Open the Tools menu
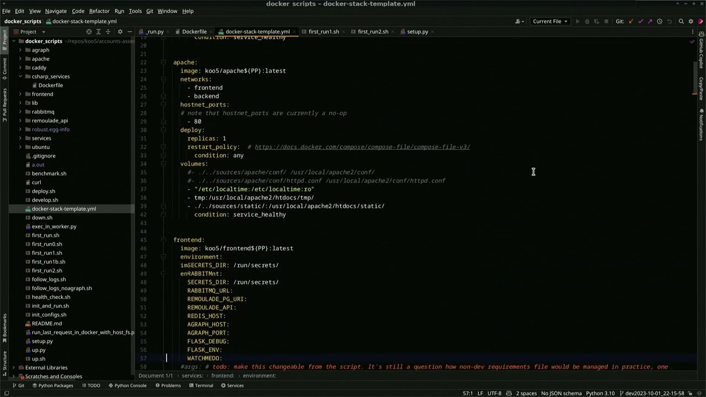Viewport: 706px width, 397px height. [x=135, y=11]
